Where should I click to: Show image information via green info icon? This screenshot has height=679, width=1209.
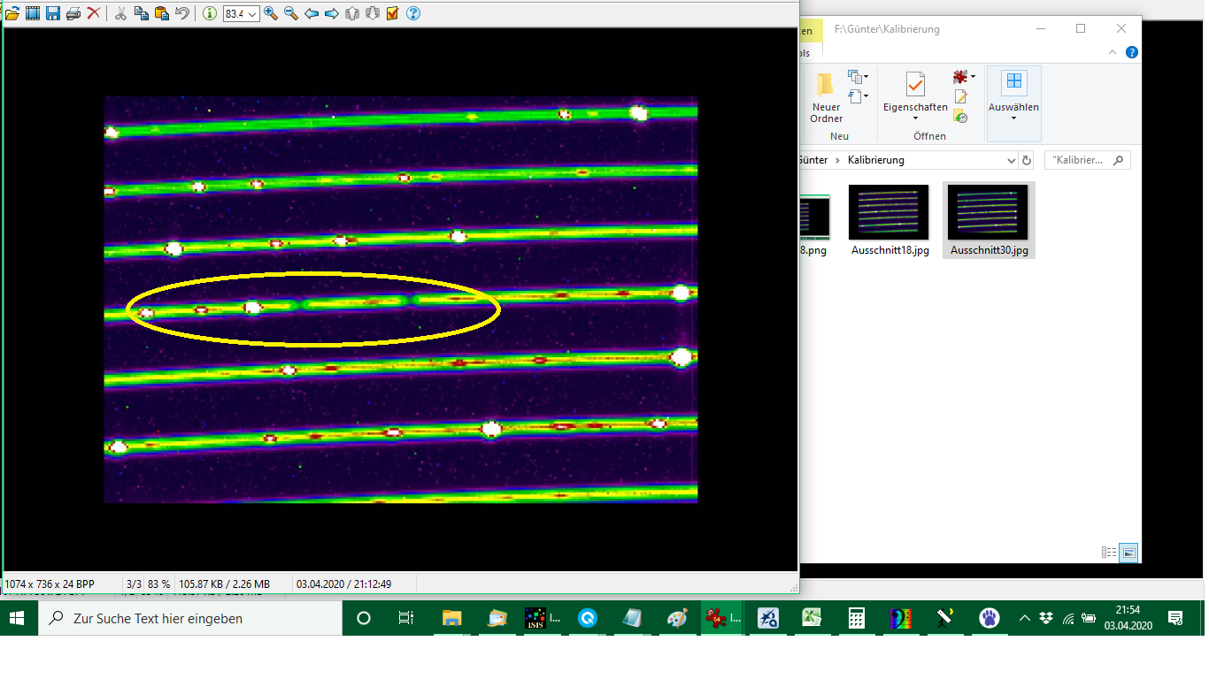point(210,13)
